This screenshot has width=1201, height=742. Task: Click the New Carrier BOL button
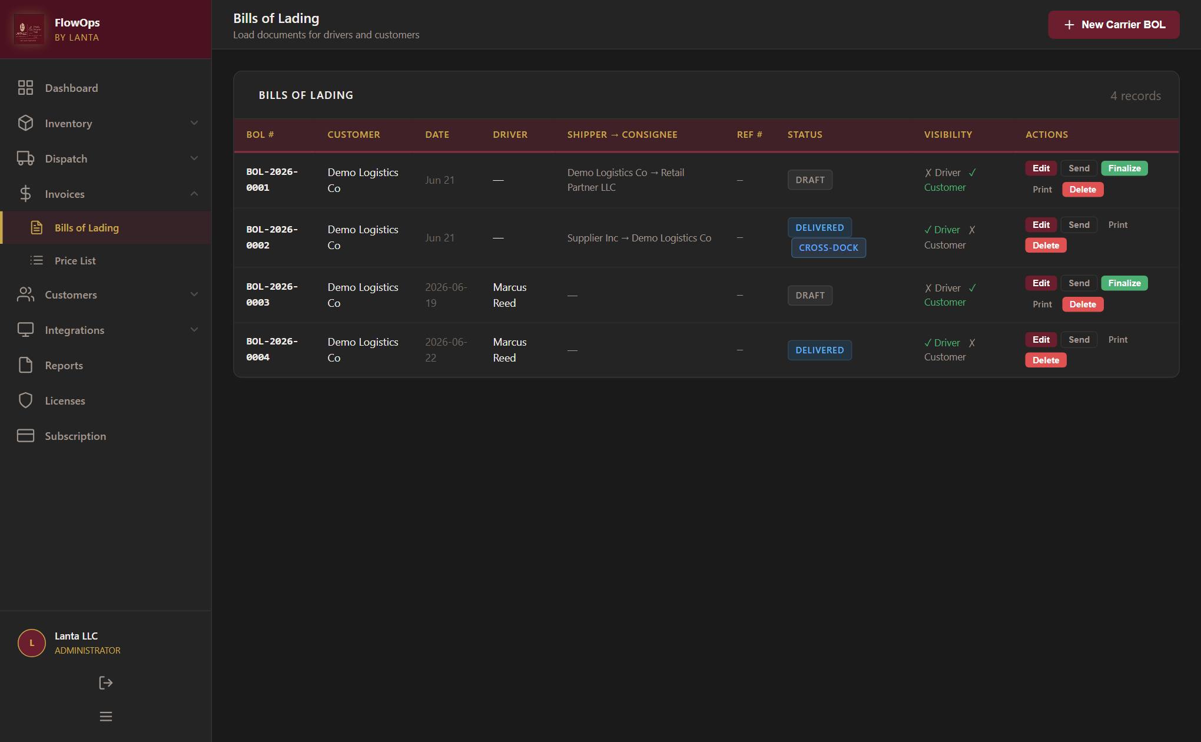[x=1113, y=25]
